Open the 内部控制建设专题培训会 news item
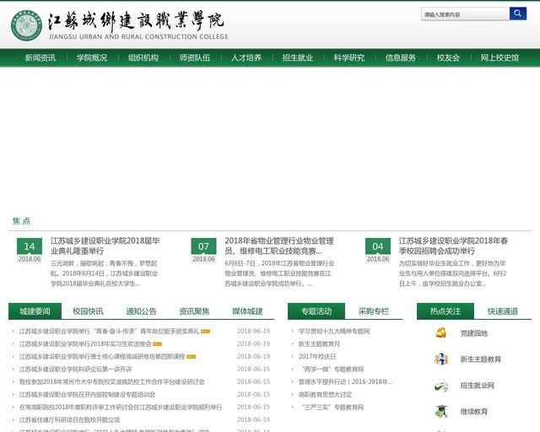This screenshot has height=432, width=540. 87,394
